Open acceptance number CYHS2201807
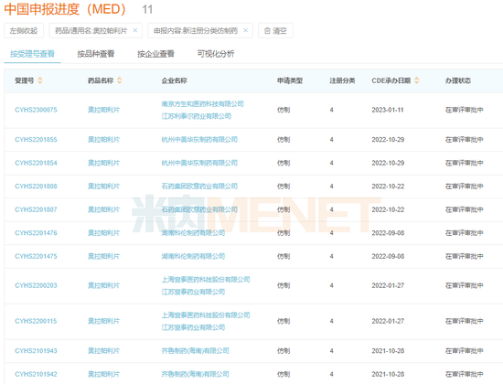The width and height of the screenshot is (503, 384). [x=36, y=209]
